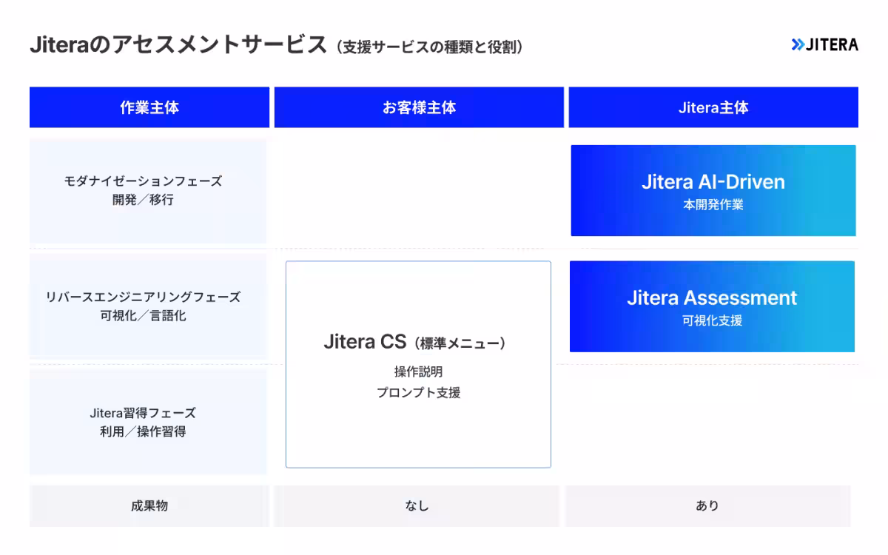Viewport: 888px width, 555px height.
Task: Click the JITERA logo double-chevron icon
Action: [797, 44]
